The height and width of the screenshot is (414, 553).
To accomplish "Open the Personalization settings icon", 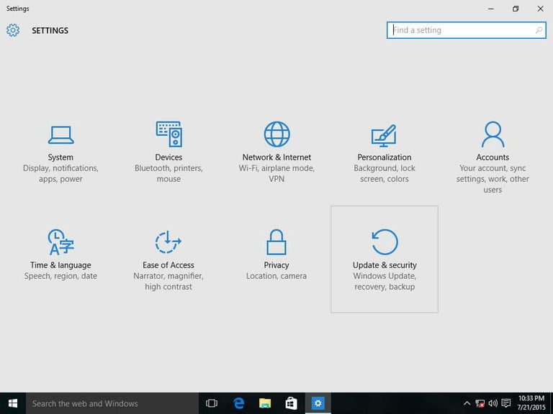I will point(384,135).
